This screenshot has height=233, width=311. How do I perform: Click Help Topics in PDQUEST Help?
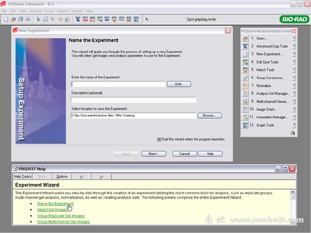tap(22, 176)
